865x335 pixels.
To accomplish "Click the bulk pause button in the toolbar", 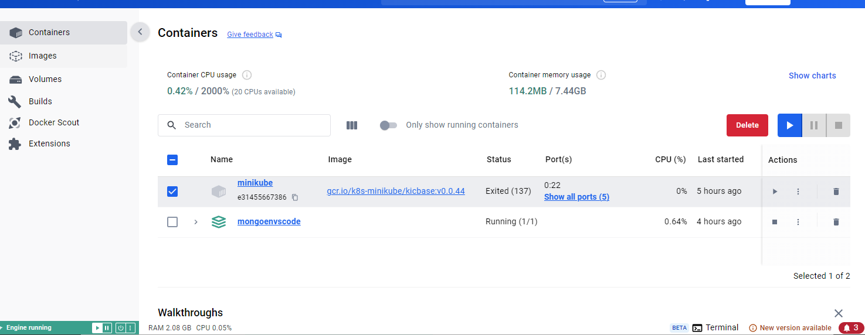I will point(814,125).
